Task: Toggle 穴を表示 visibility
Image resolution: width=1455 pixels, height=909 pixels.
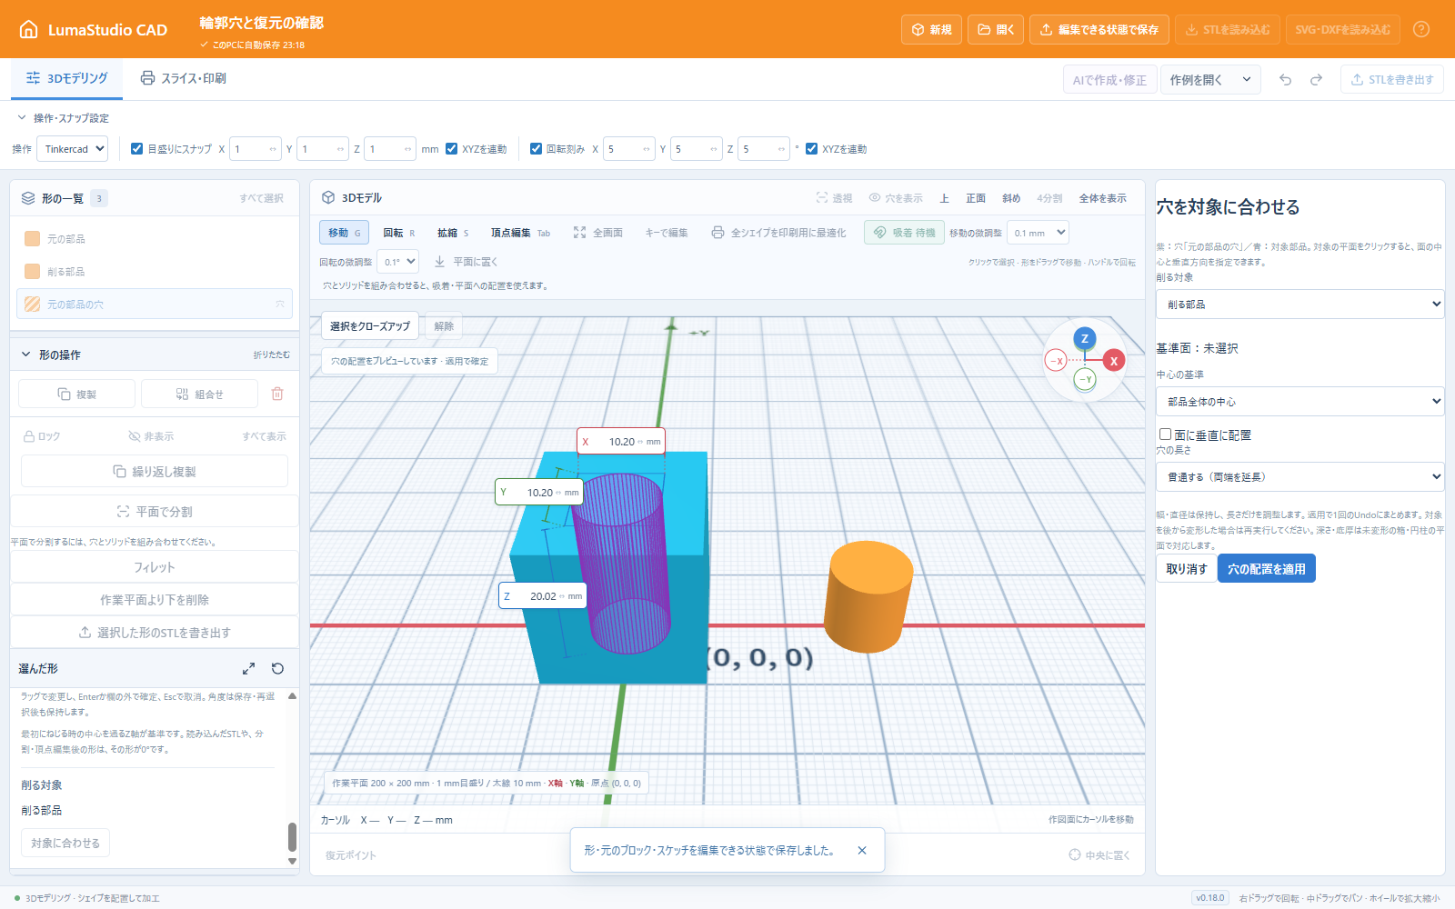Action: pos(896,198)
